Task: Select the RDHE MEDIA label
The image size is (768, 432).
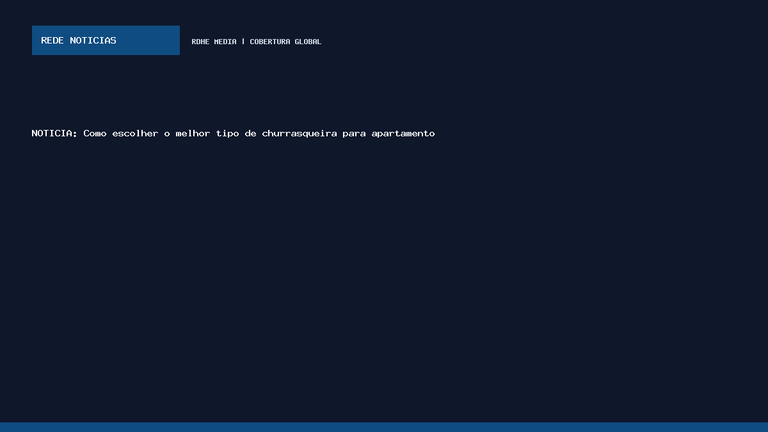Action: pyautogui.click(x=214, y=42)
